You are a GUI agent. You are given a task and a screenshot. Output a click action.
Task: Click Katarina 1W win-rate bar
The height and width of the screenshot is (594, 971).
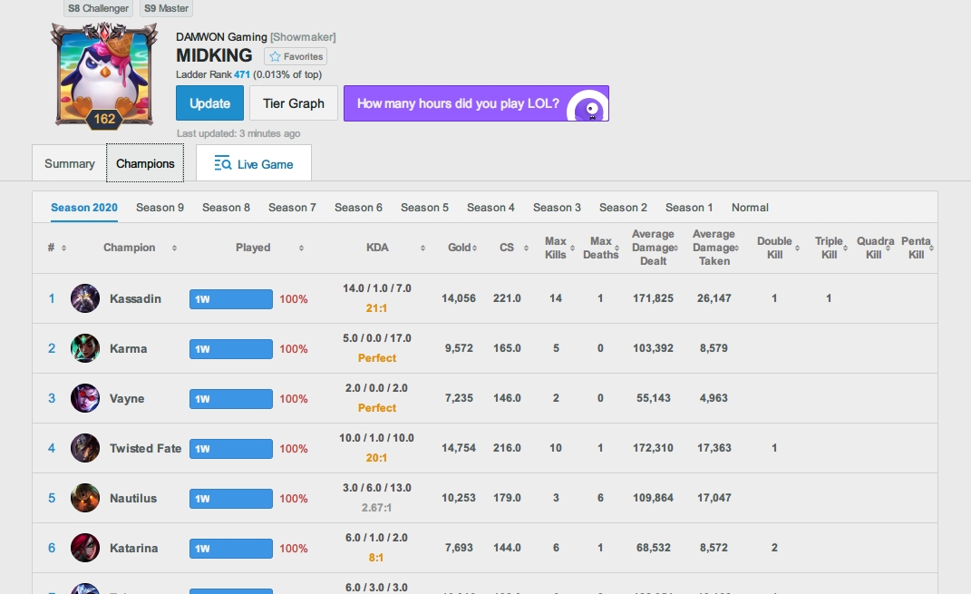(x=231, y=548)
